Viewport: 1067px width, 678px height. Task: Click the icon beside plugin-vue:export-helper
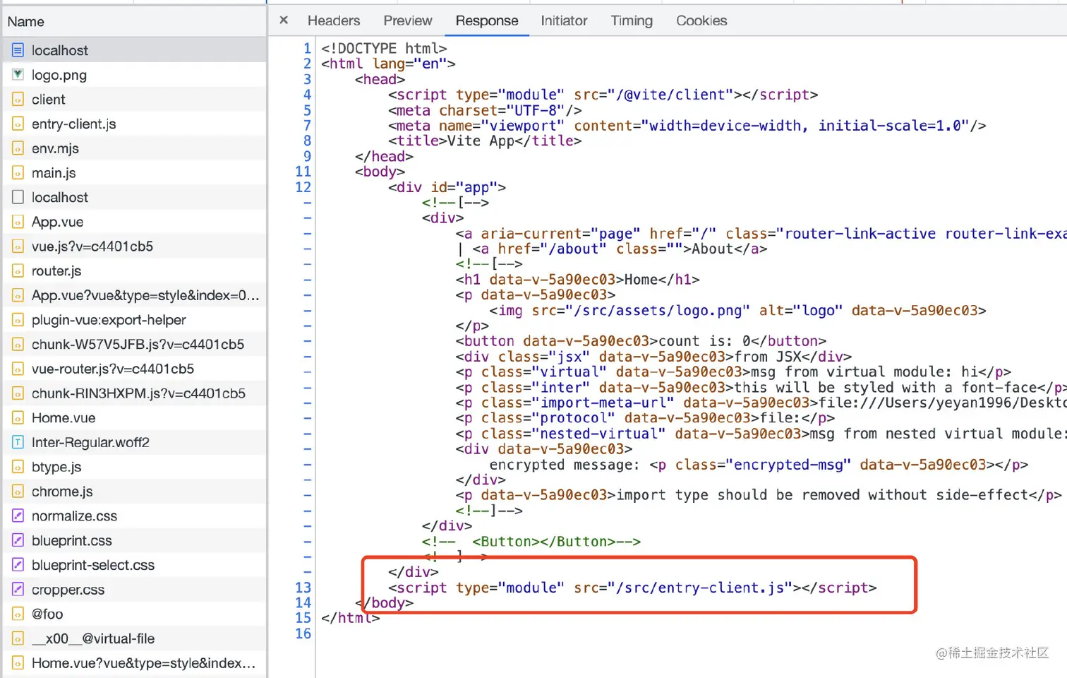[x=18, y=320]
